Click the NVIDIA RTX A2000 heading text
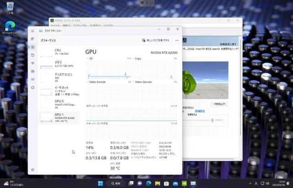Viewport: 293px width, 188px height. pyautogui.click(x=164, y=53)
